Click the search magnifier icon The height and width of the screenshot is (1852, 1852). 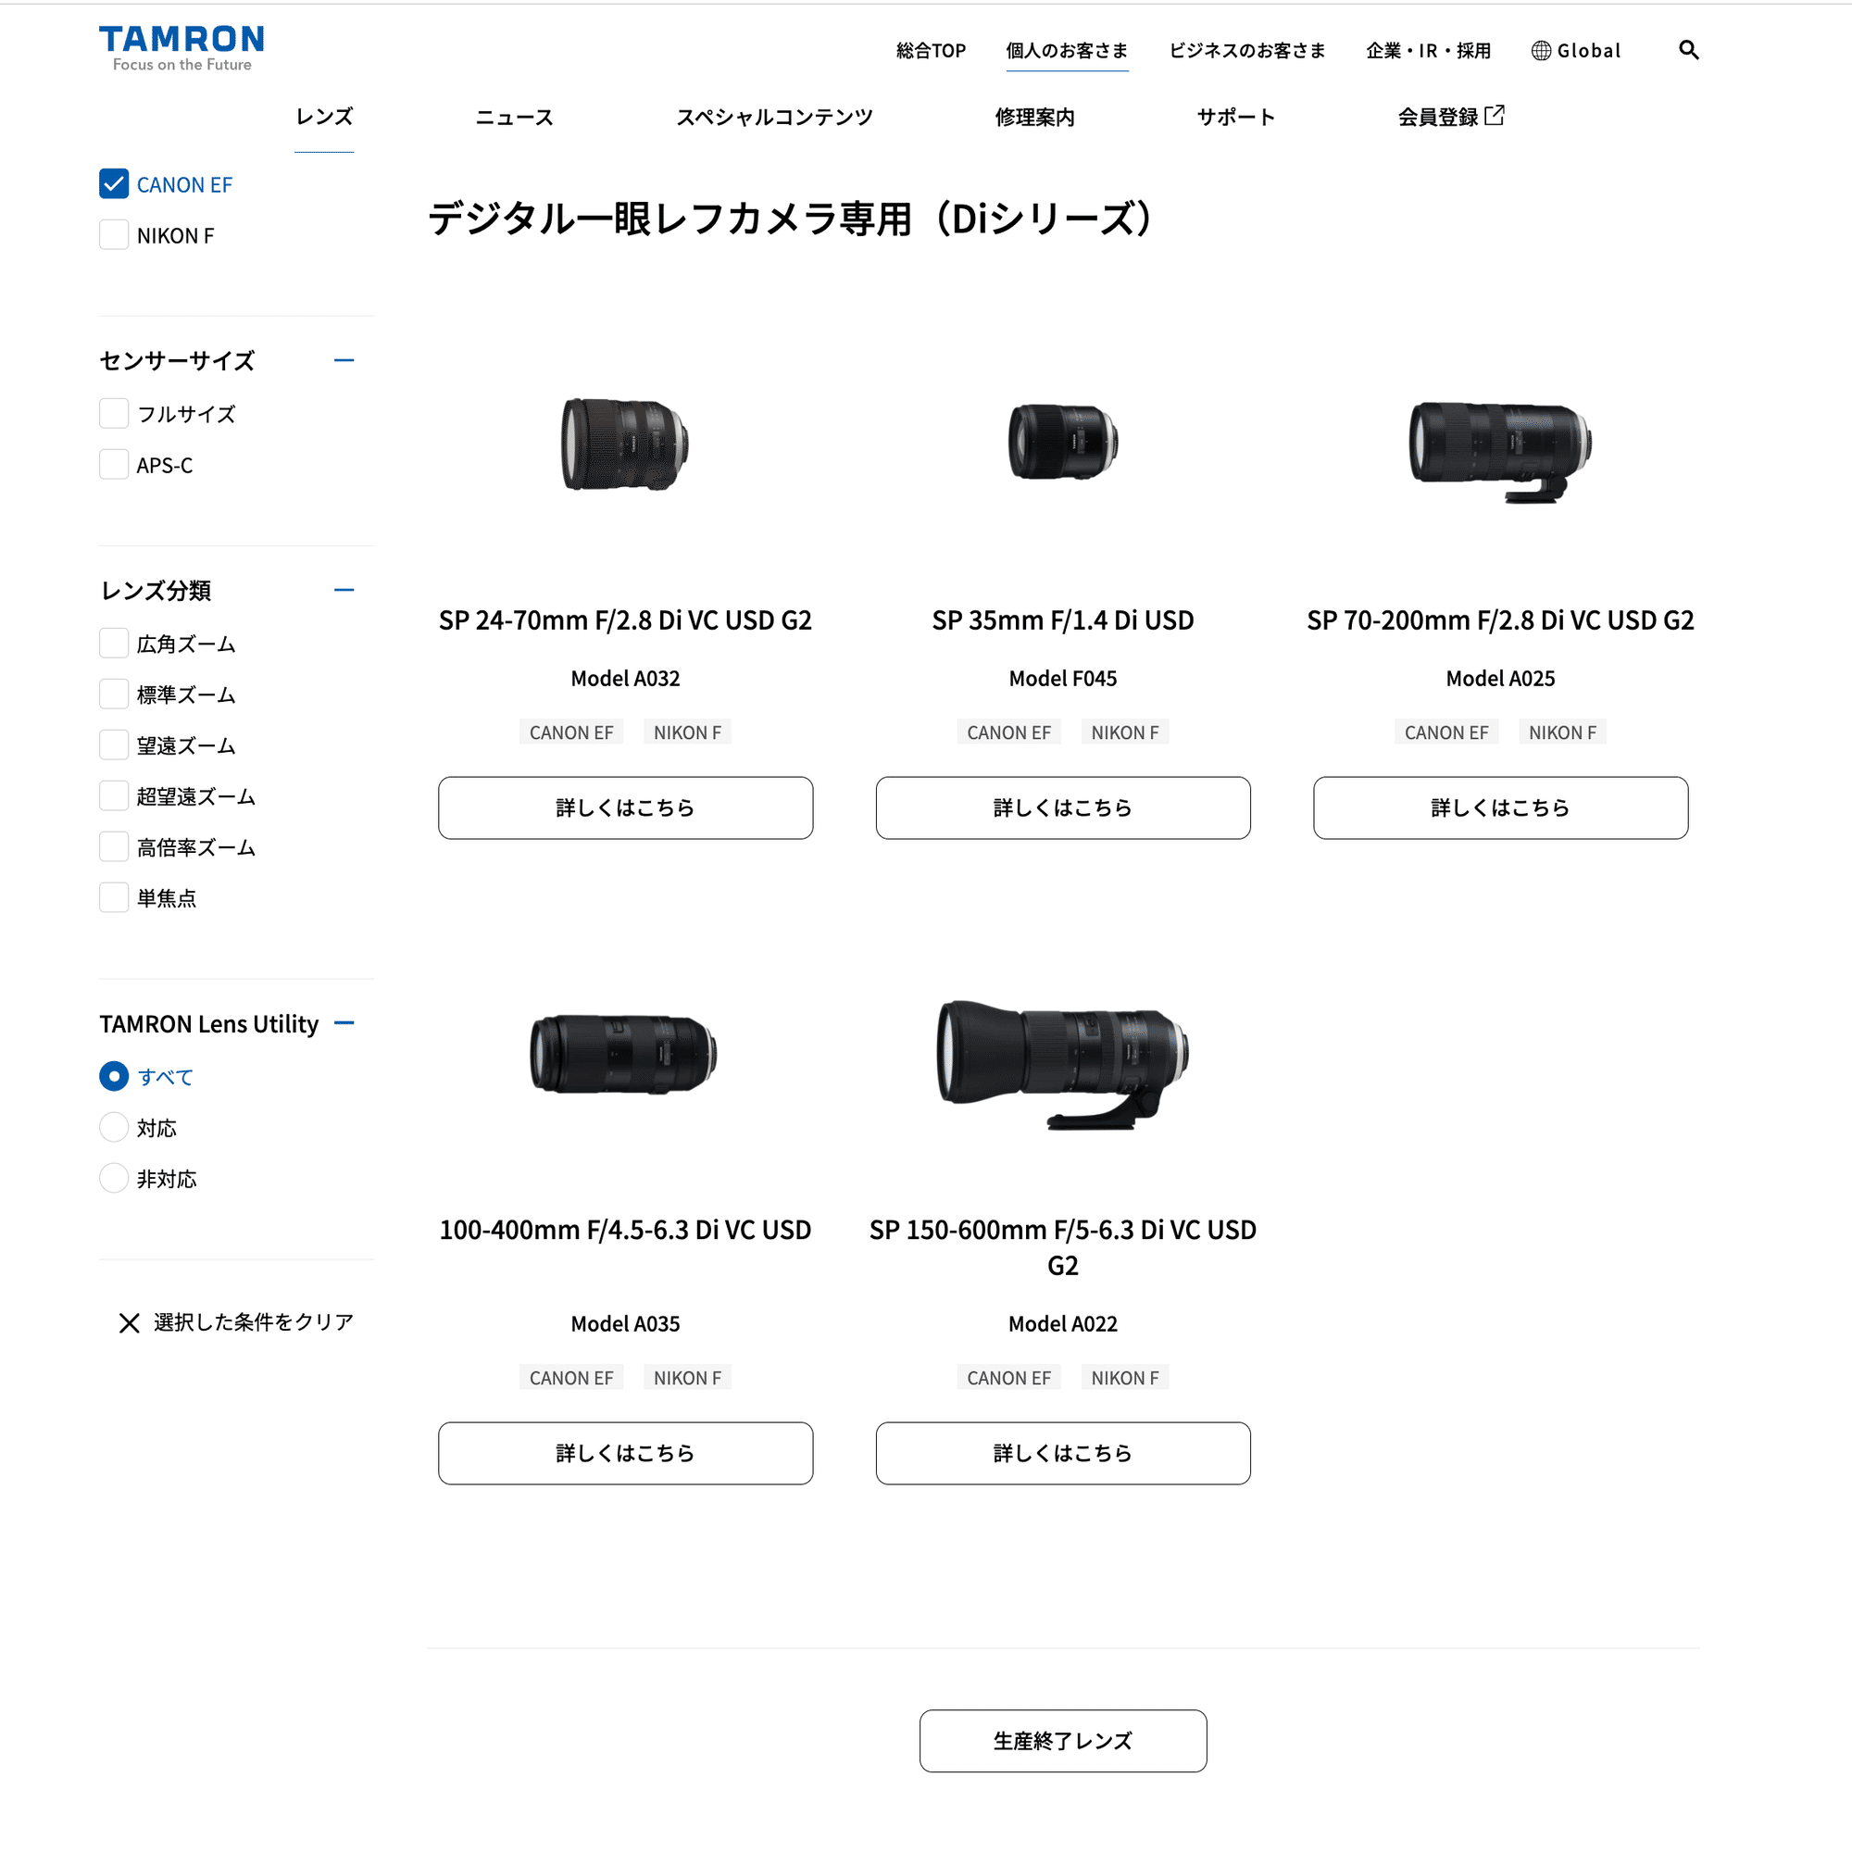[x=1689, y=50]
